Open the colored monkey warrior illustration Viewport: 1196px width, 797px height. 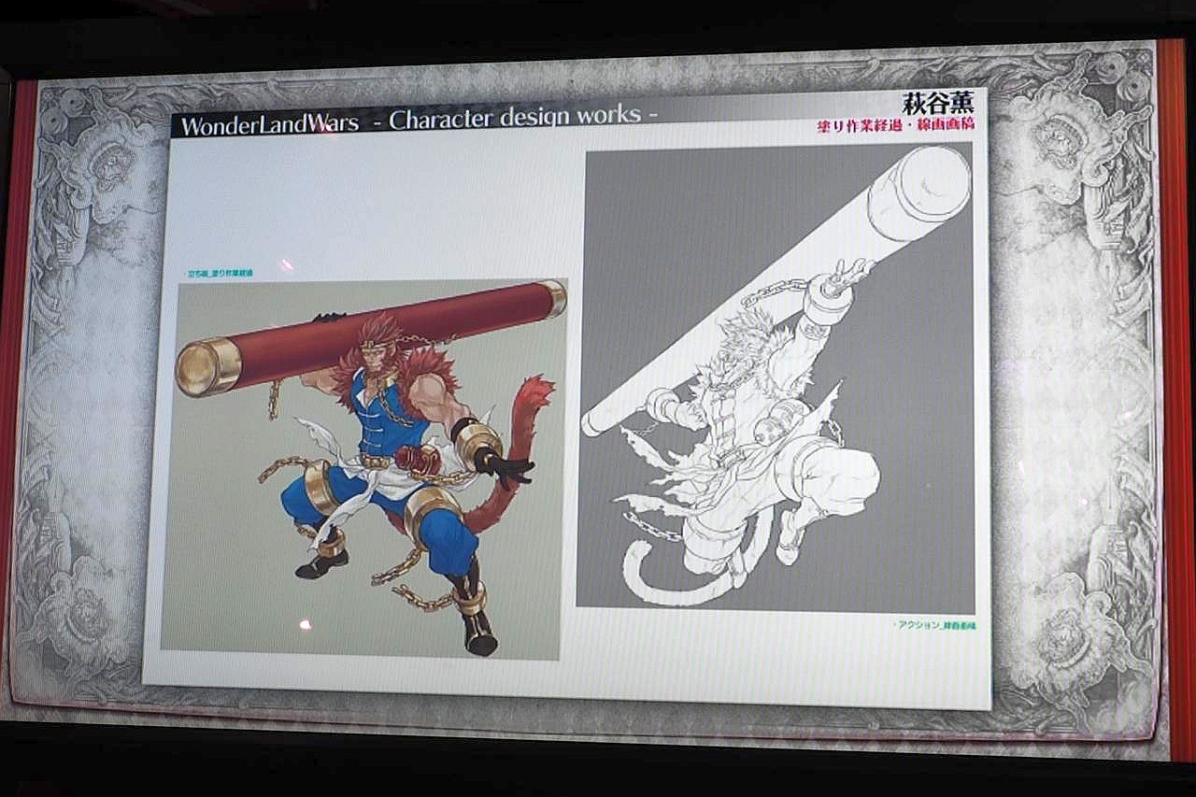click(x=363, y=469)
